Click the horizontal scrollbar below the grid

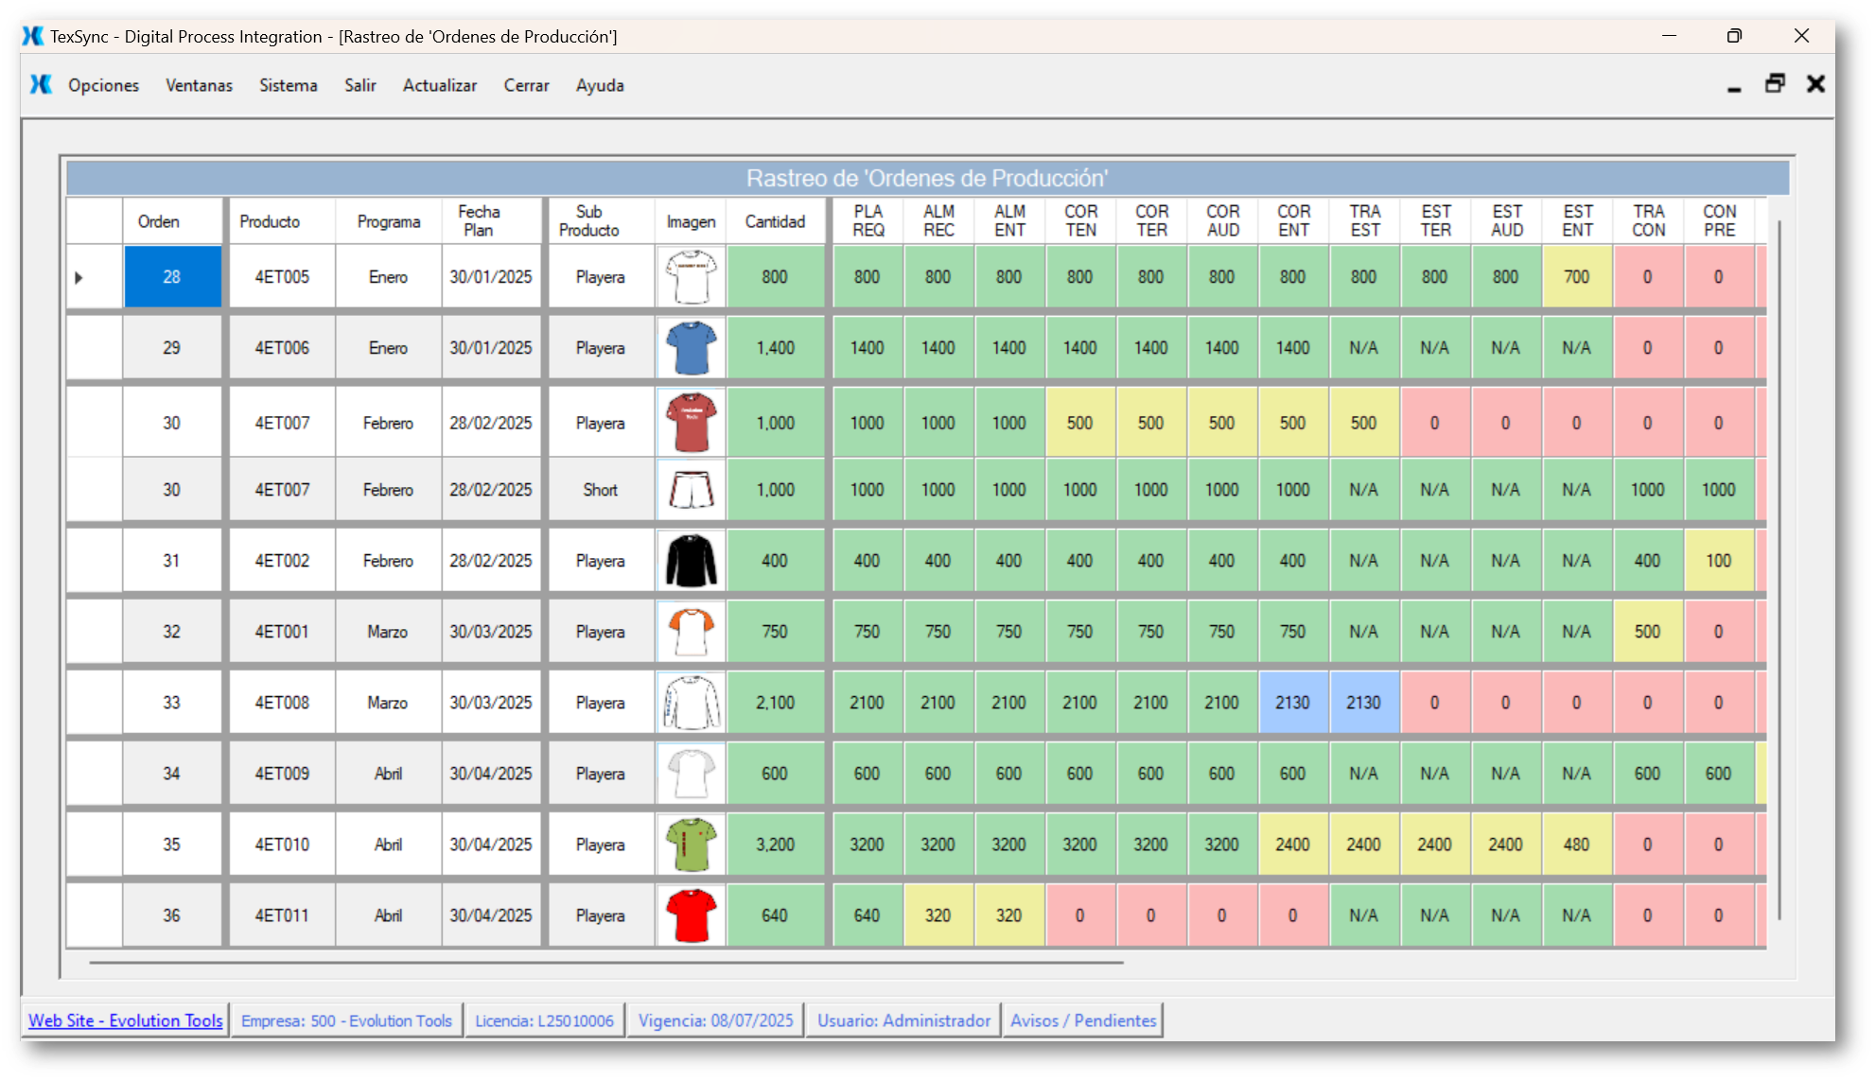pyautogui.click(x=605, y=962)
